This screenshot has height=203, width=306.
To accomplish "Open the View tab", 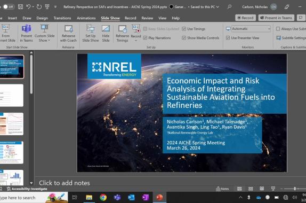I will pyautogui.click(x=163, y=18).
